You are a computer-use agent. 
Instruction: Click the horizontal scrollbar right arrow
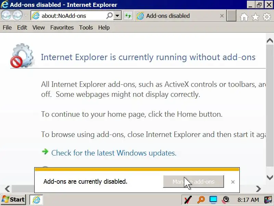(258, 188)
